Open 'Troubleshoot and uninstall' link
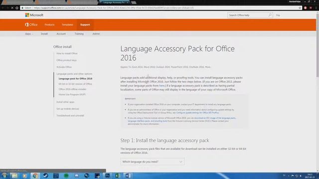 [70, 115]
